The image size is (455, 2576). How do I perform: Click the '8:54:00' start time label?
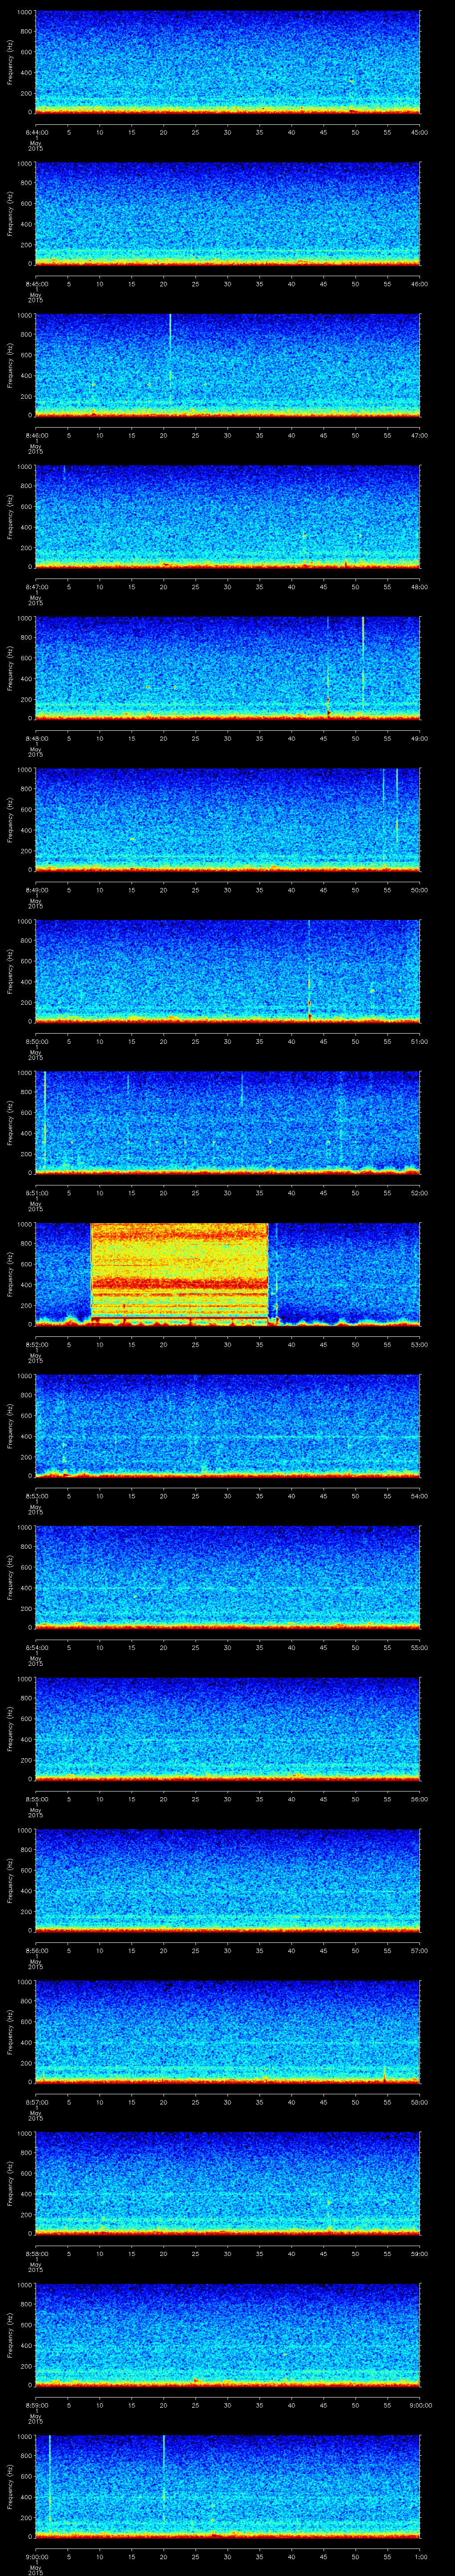click(x=36, y=1647)
